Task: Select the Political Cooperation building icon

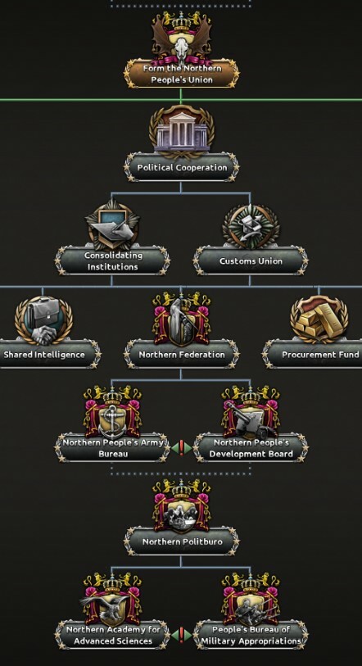Action: 182,132
